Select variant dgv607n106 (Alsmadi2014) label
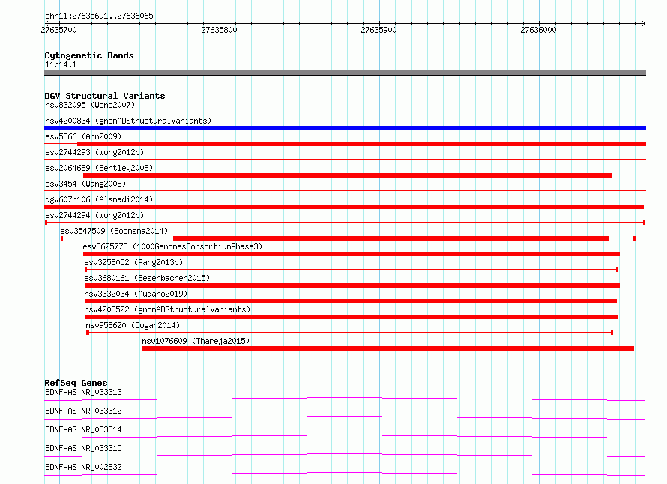Image resolution: width=667 pixels, height=484 pixels. pyautogui.click(x=99, y=199)
